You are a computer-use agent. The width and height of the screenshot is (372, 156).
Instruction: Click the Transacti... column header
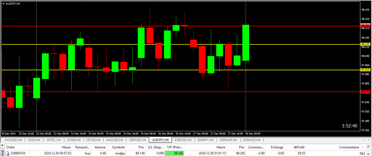point(81,147)
